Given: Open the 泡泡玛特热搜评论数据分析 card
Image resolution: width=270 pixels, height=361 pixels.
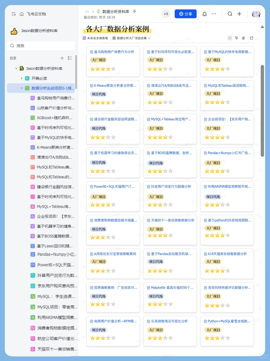Looking at the screenshot, I should 227,297.
